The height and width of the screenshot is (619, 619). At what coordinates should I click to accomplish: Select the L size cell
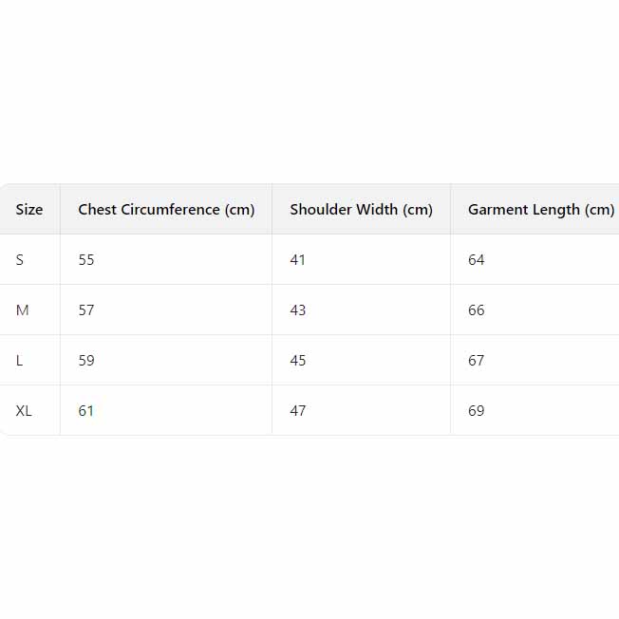click(x=20, y=361)
